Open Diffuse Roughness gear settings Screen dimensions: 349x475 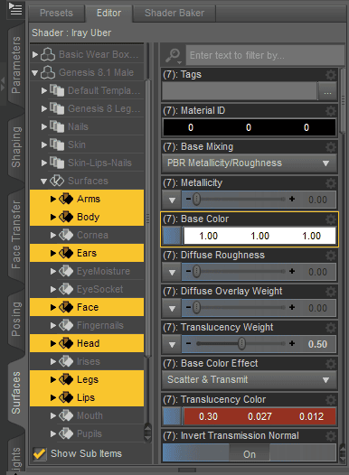click(331, 256)
